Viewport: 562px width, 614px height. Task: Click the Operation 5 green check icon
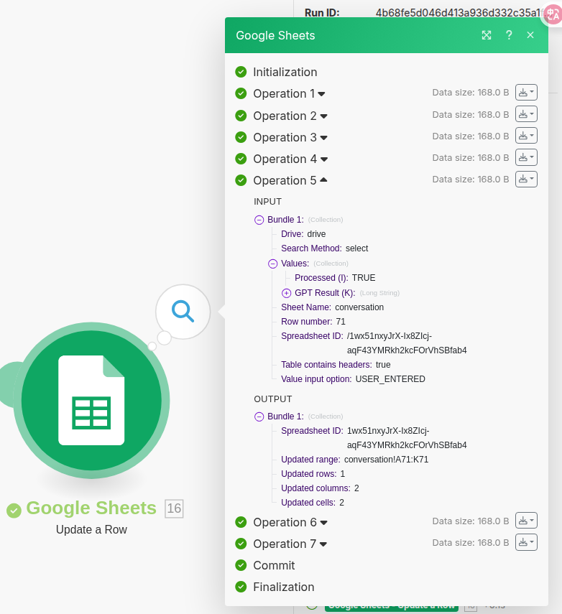(x=241, y=180)
